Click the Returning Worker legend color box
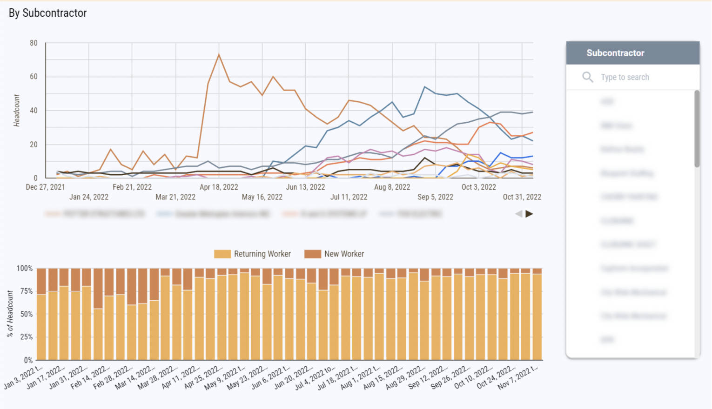The width and height of the screenshot is (712, 409). pyautogui.click(x=222, y=254)
